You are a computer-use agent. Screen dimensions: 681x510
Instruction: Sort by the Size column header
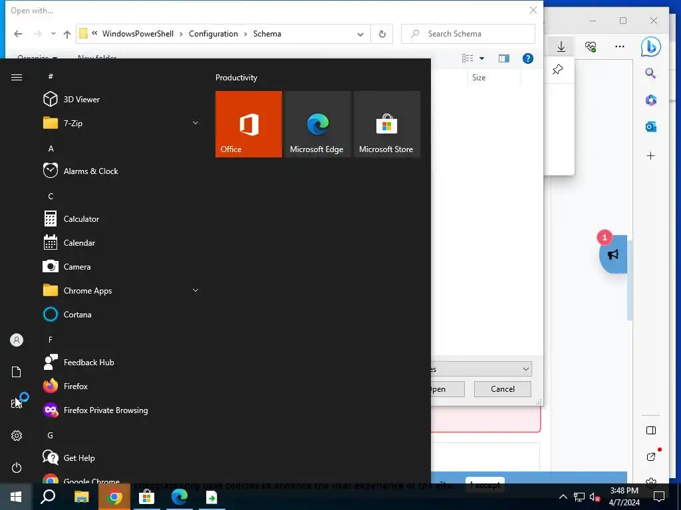click(494, 78)
